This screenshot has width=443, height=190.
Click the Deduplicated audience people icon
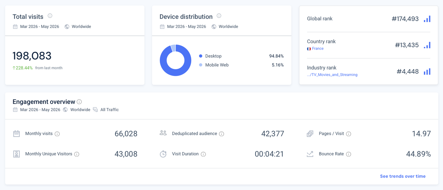[163, 133]
